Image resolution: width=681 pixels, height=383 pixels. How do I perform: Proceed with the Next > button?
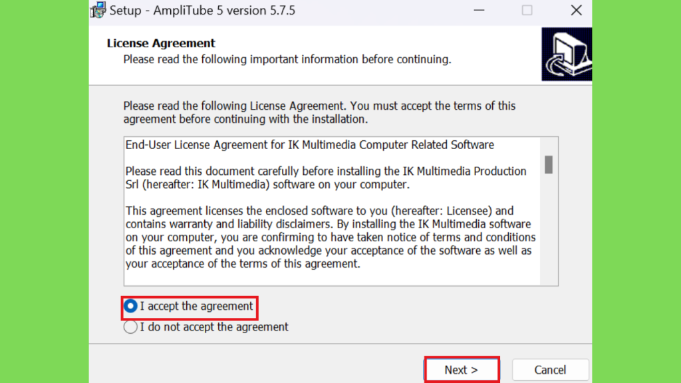click(462, 370)
